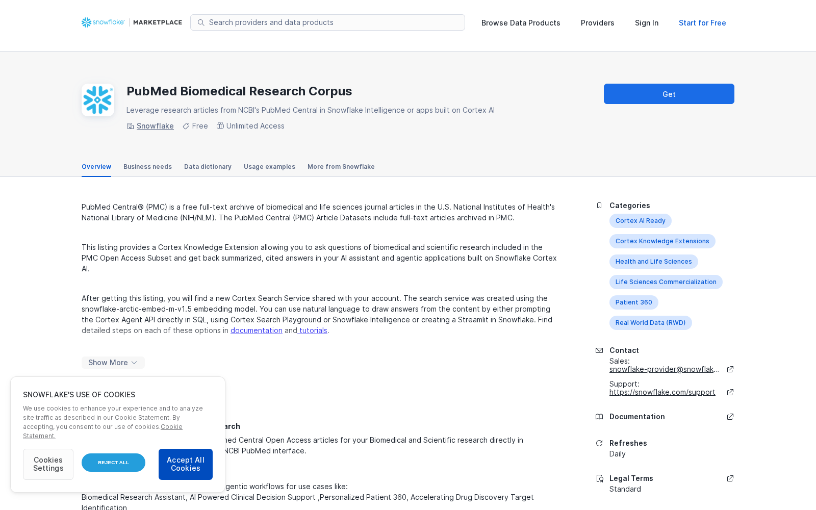816x510 pixels.
Task: Open the Usage examples tab
Action: coord(269,167)
